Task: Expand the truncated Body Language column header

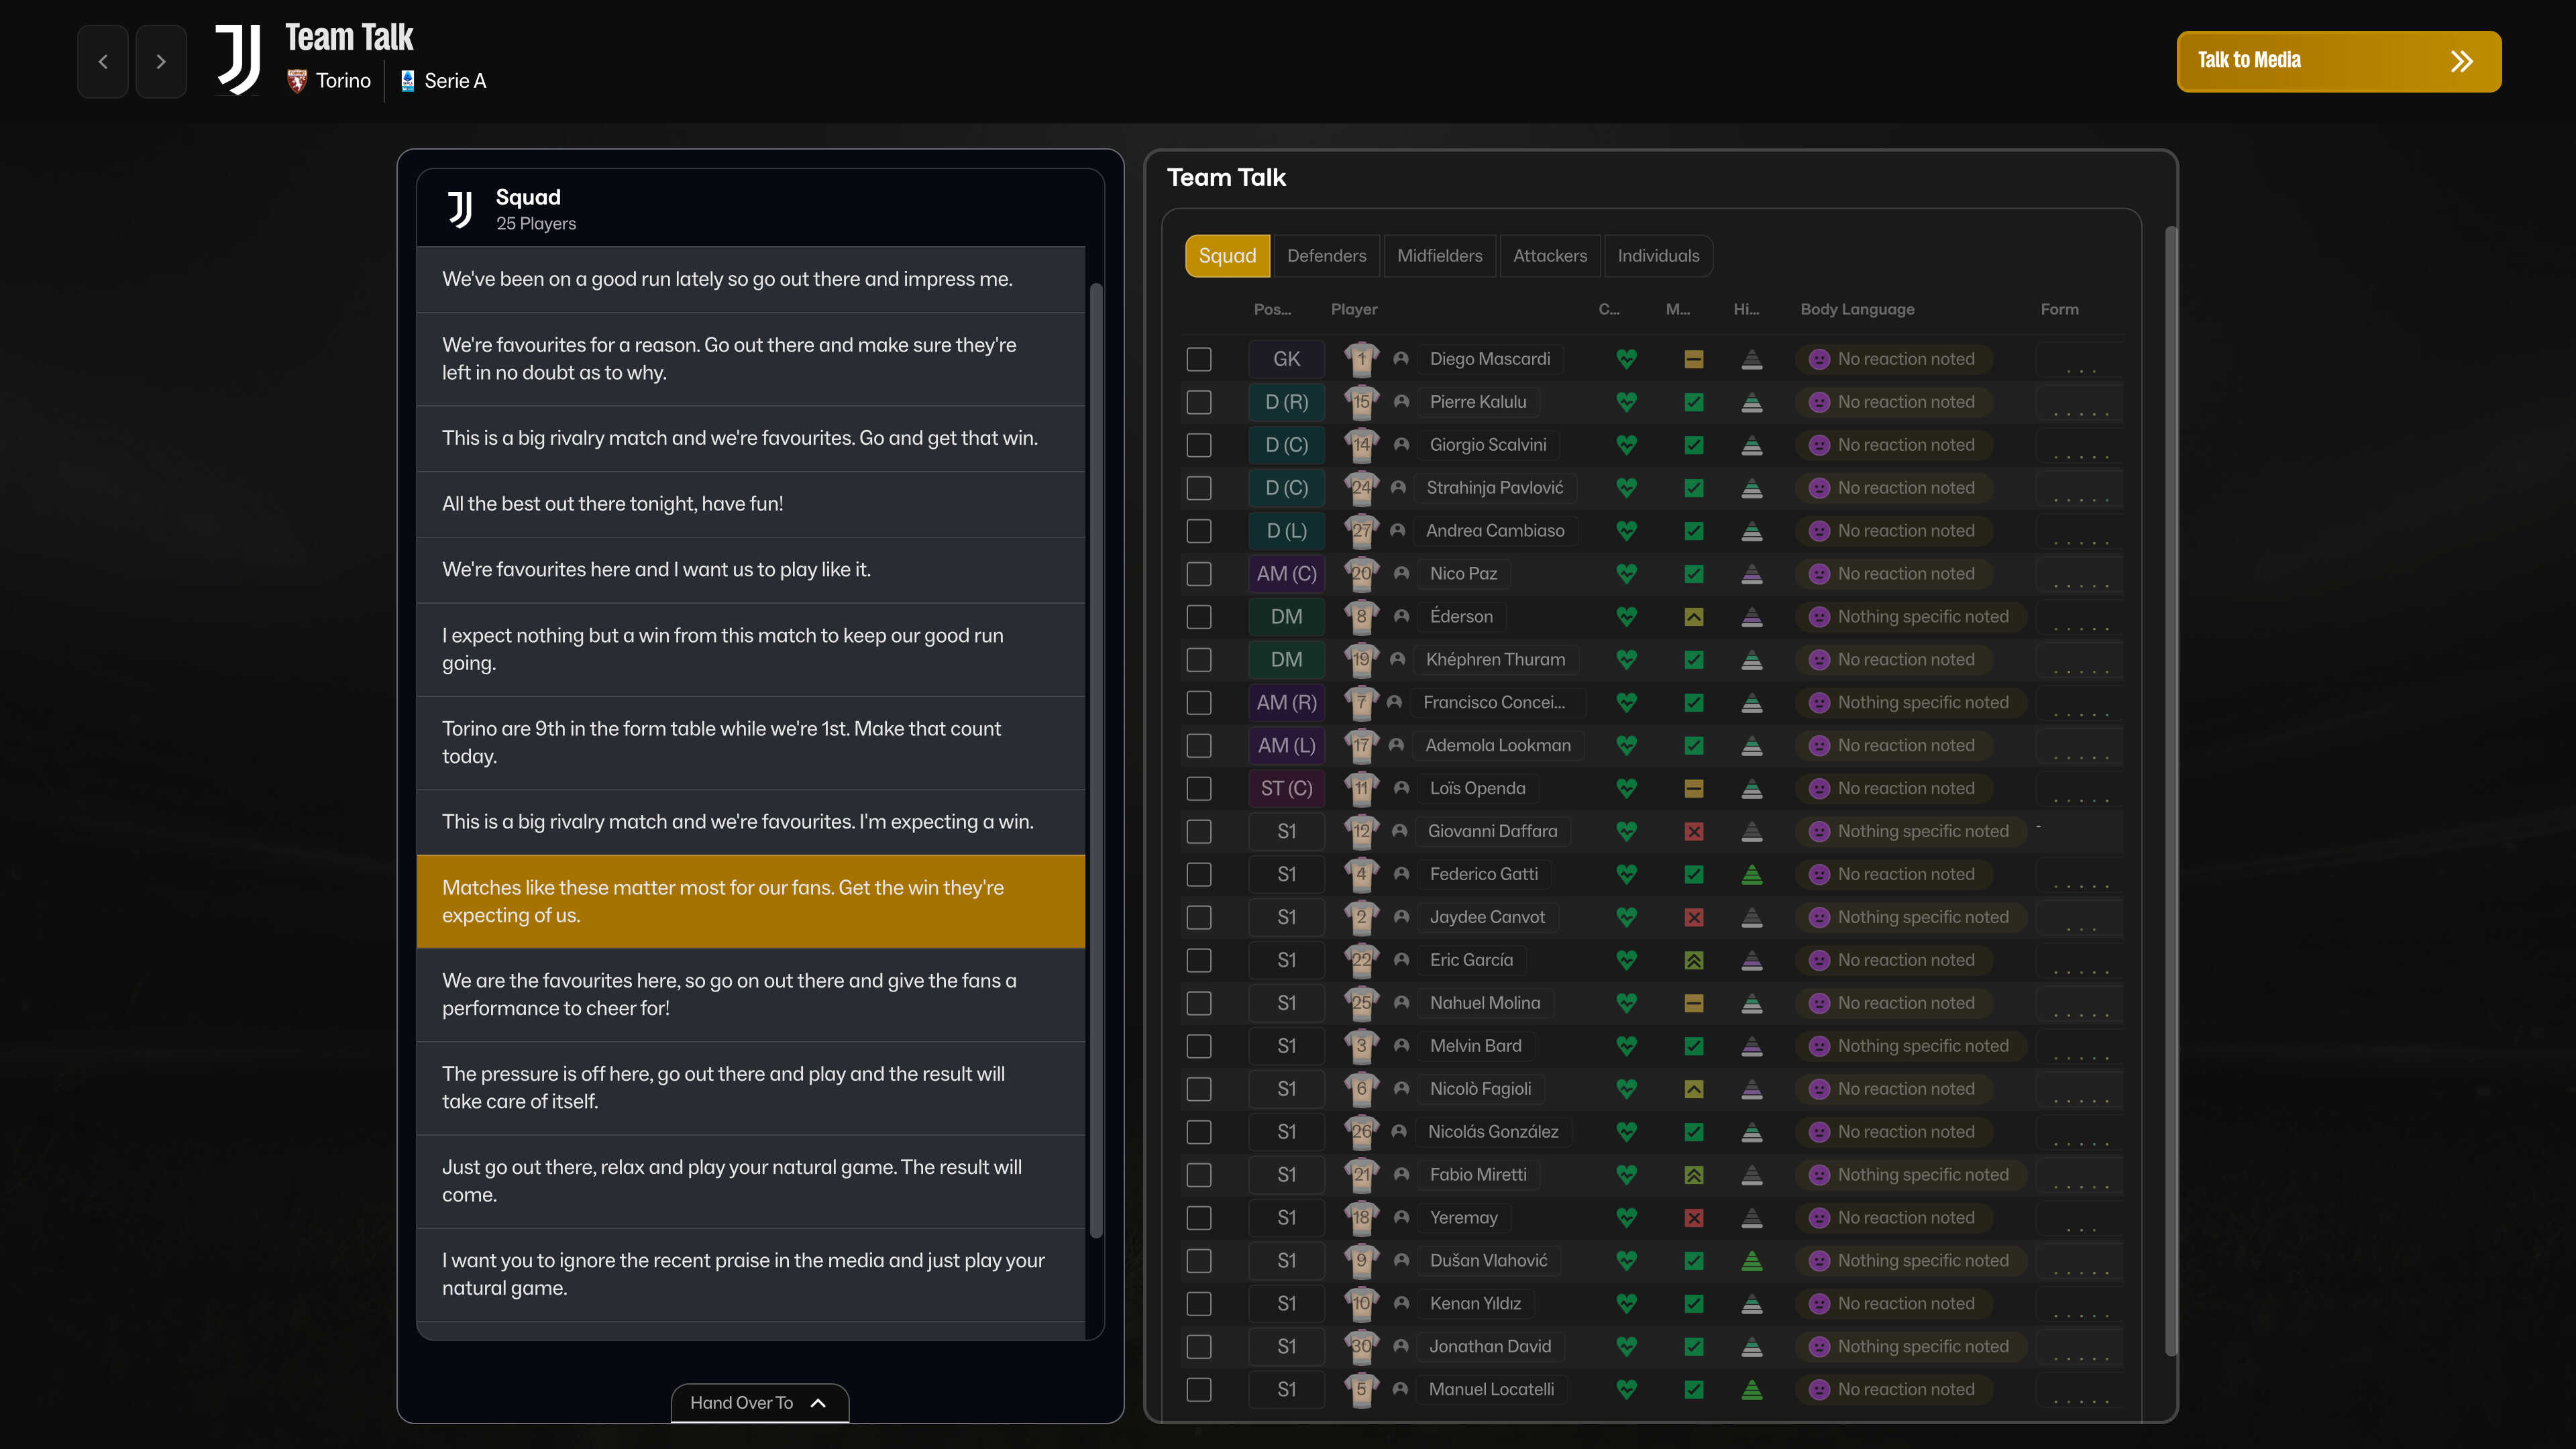Action: (1857, 309)
